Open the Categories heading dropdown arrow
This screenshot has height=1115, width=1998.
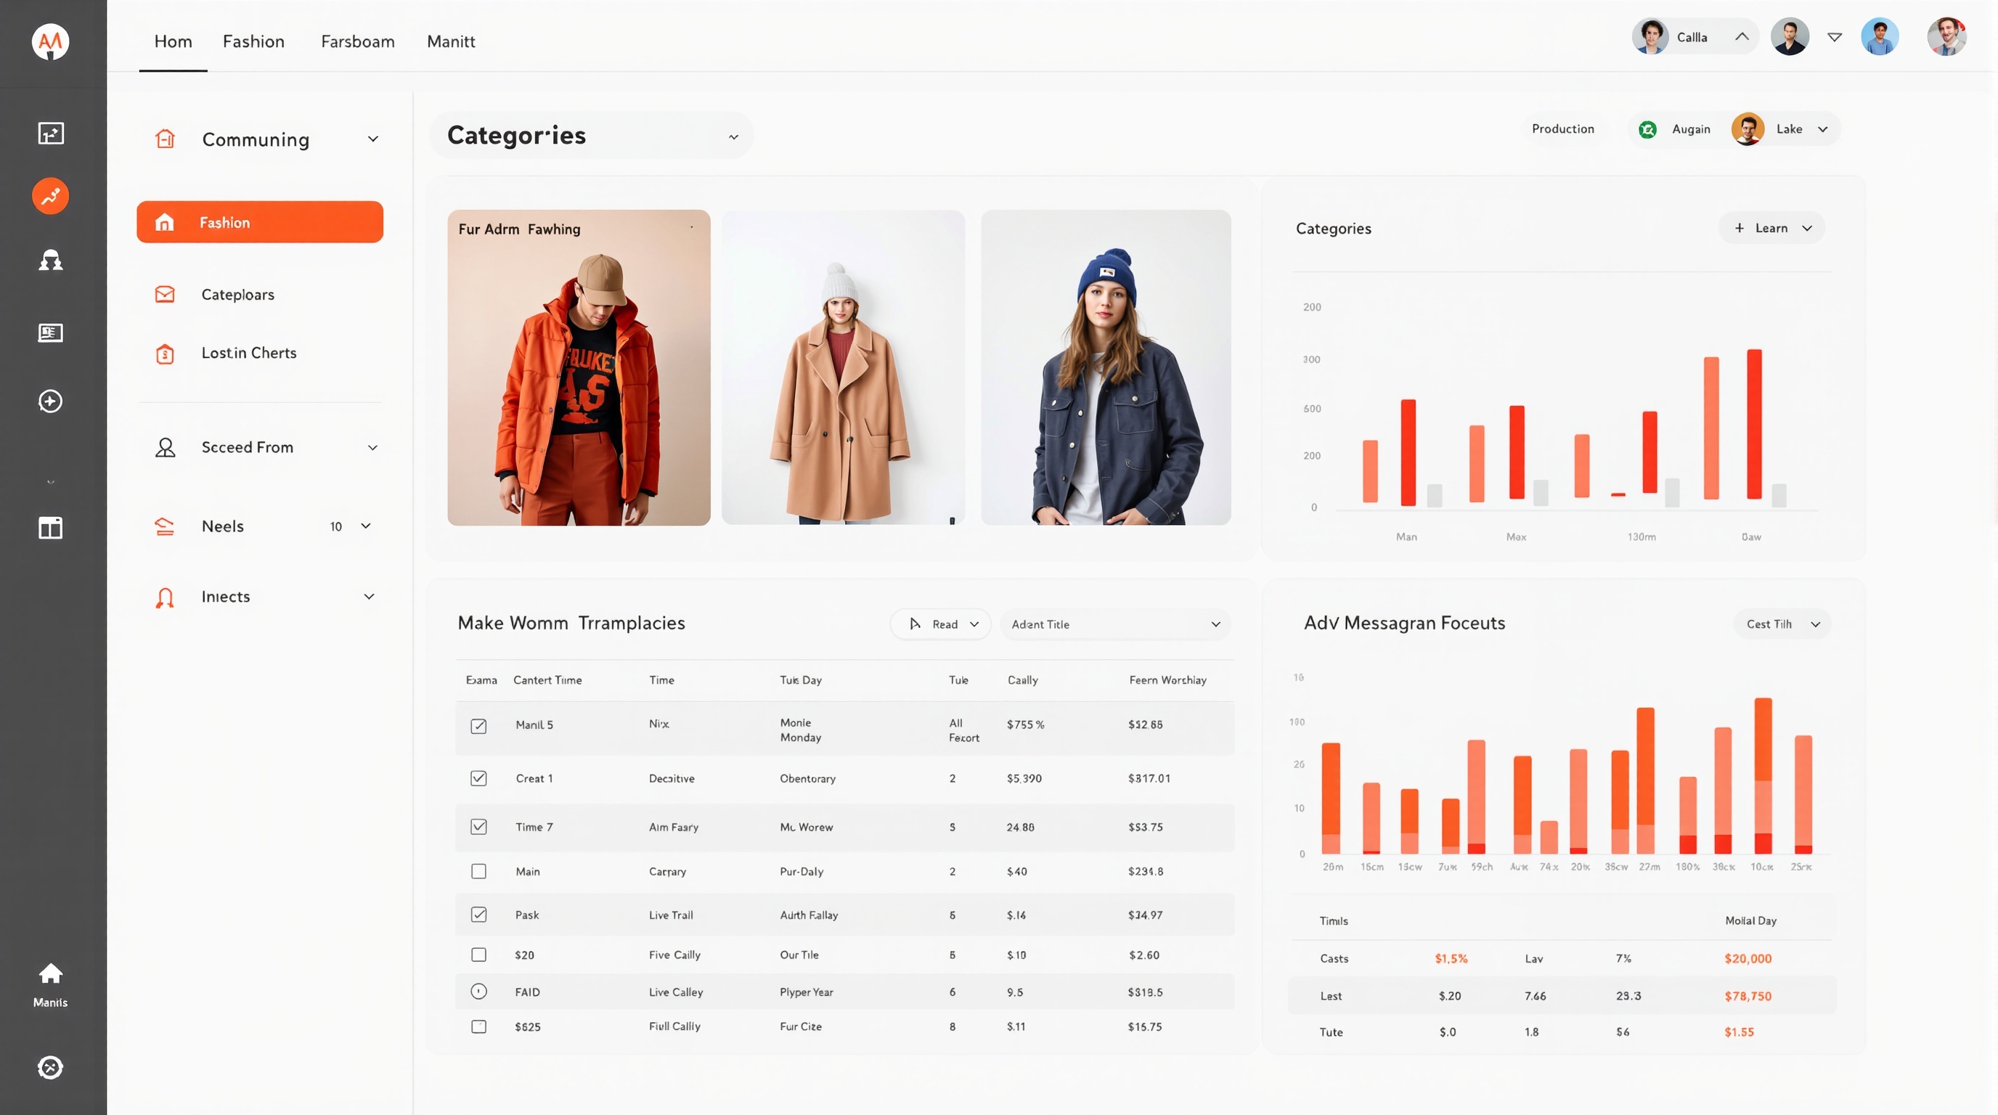tap(733, 137)
